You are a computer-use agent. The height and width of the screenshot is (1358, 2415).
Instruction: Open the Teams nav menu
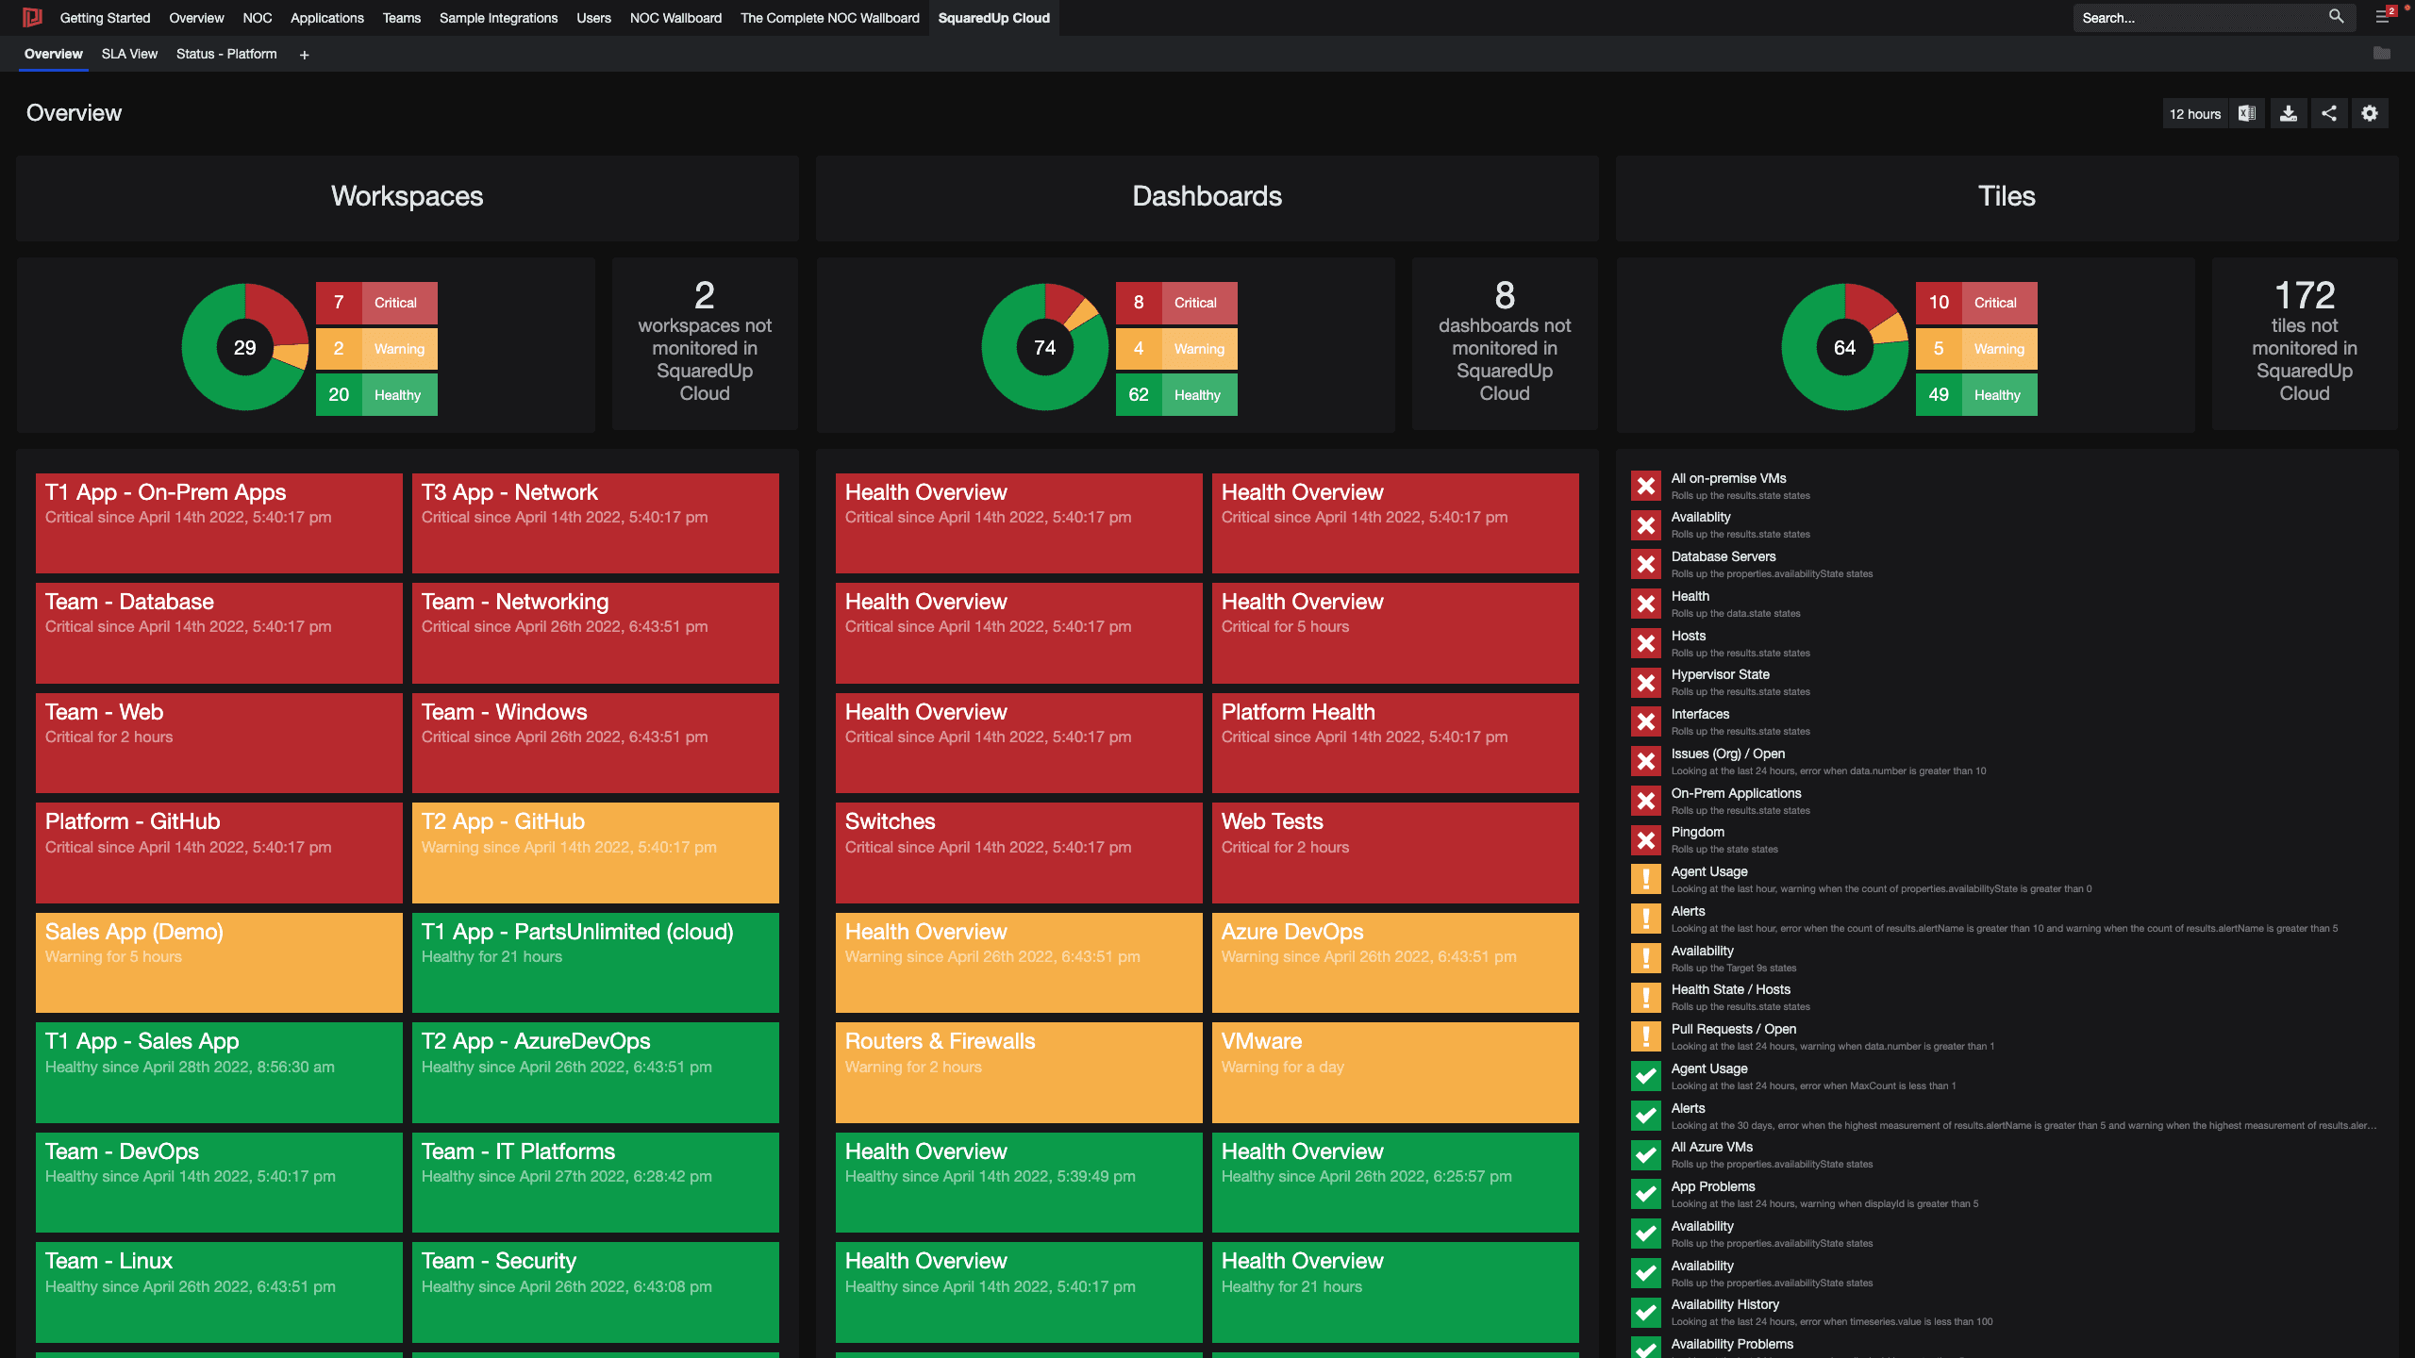[x=401, y=18]
